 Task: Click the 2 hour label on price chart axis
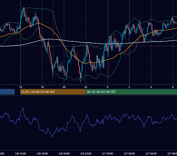[x=129, y=87]
